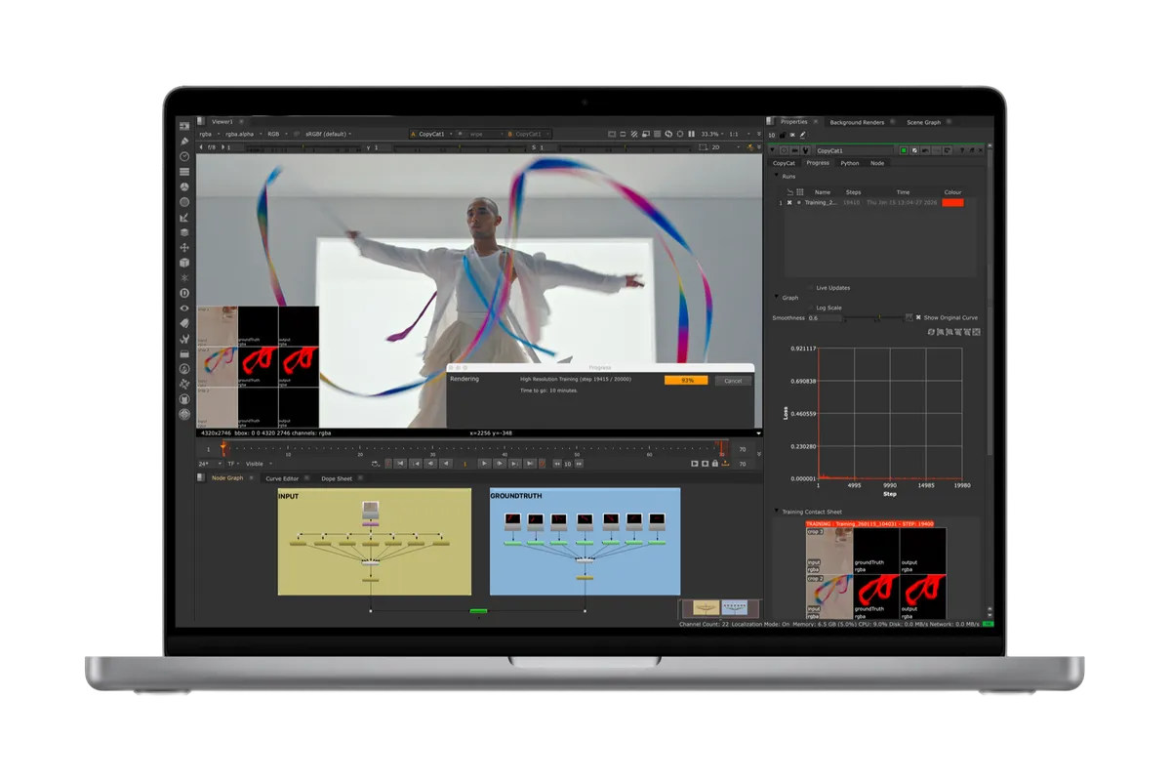Collapse the Runs section
The height and width of the screenshot is (781, 1171).
pyautogui.click(x=777, y=176)
